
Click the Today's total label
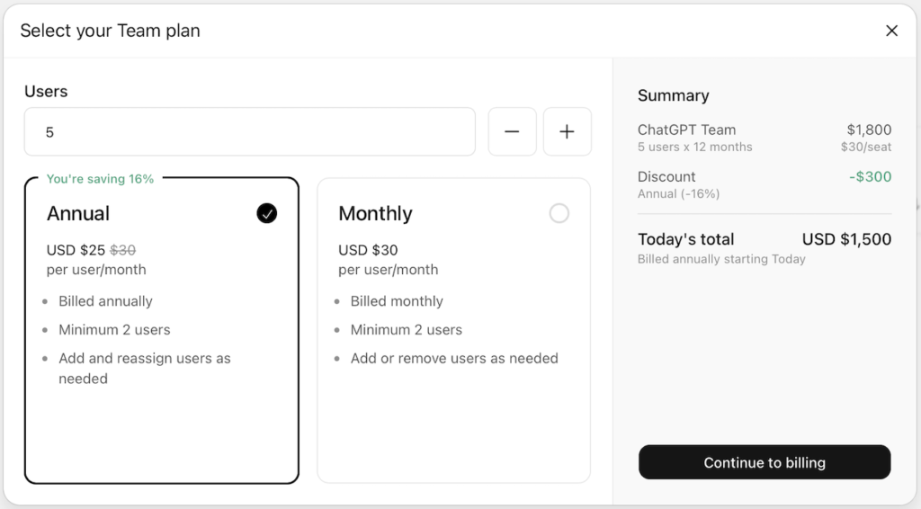click(x=685, y=239)
